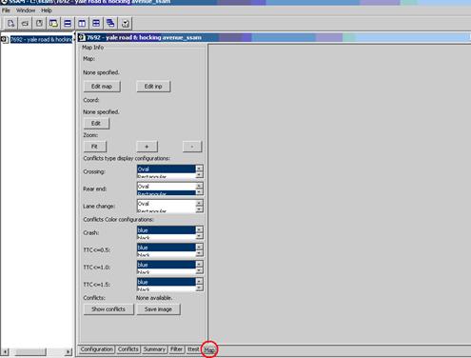
Task: Click the Save toolbar icon
Action: [39, 23]
